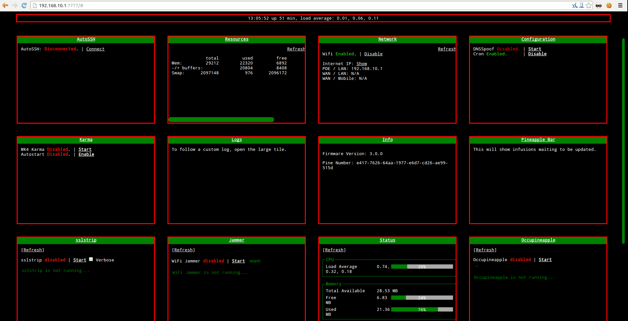Click the uptime and load average status line
This screenshot has width=628, height=321.
313,18
